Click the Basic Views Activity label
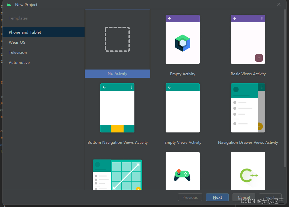Screen dimensions: 289x207 point(248,74)
